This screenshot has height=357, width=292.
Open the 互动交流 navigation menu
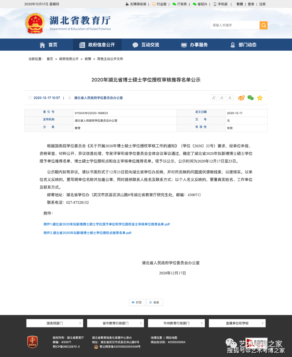click(x=146, y=45)
